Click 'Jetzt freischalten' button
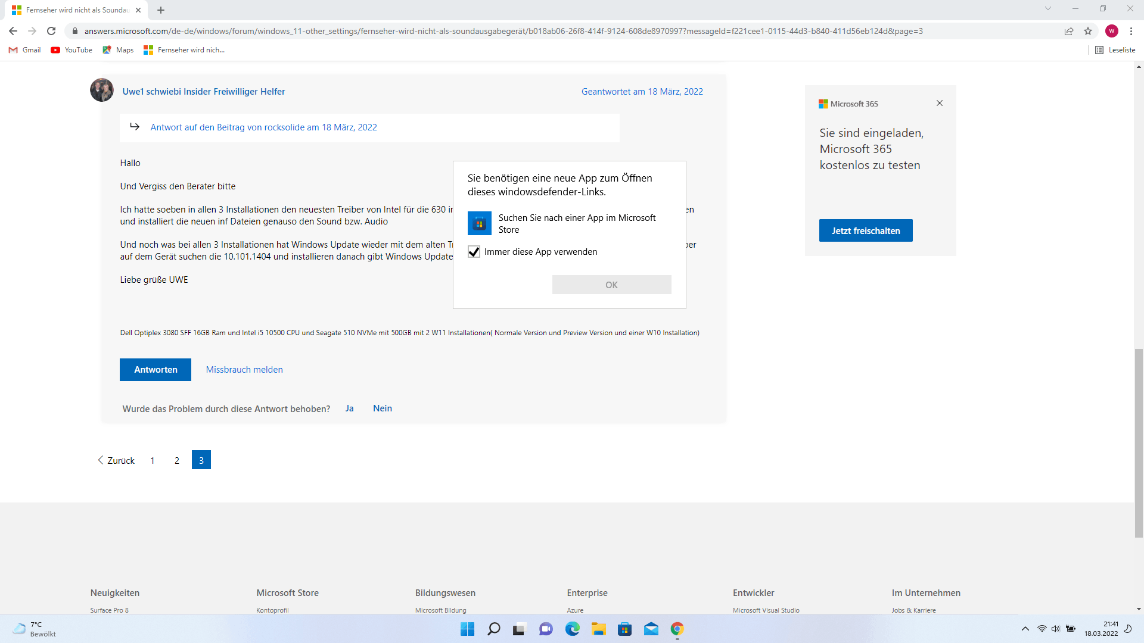The image size is (1144, 643). [x=866, y=230]
